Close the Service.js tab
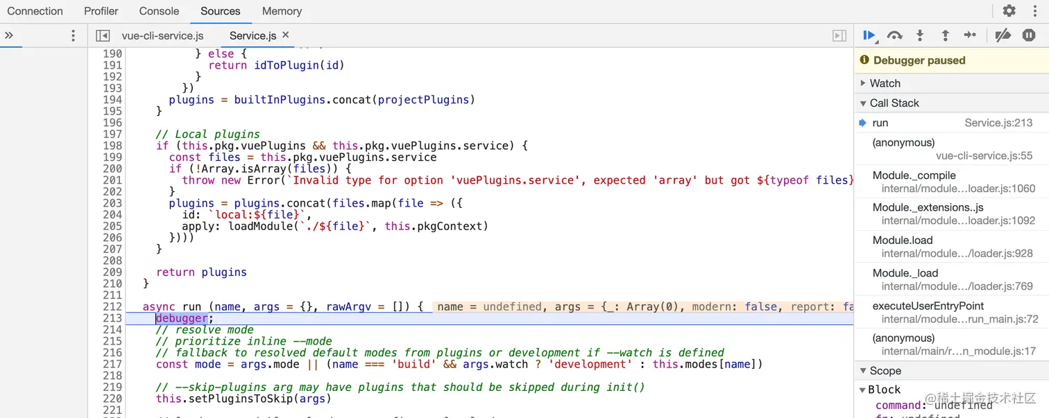Screen dimensions: 1049x418 pos(286,35)
